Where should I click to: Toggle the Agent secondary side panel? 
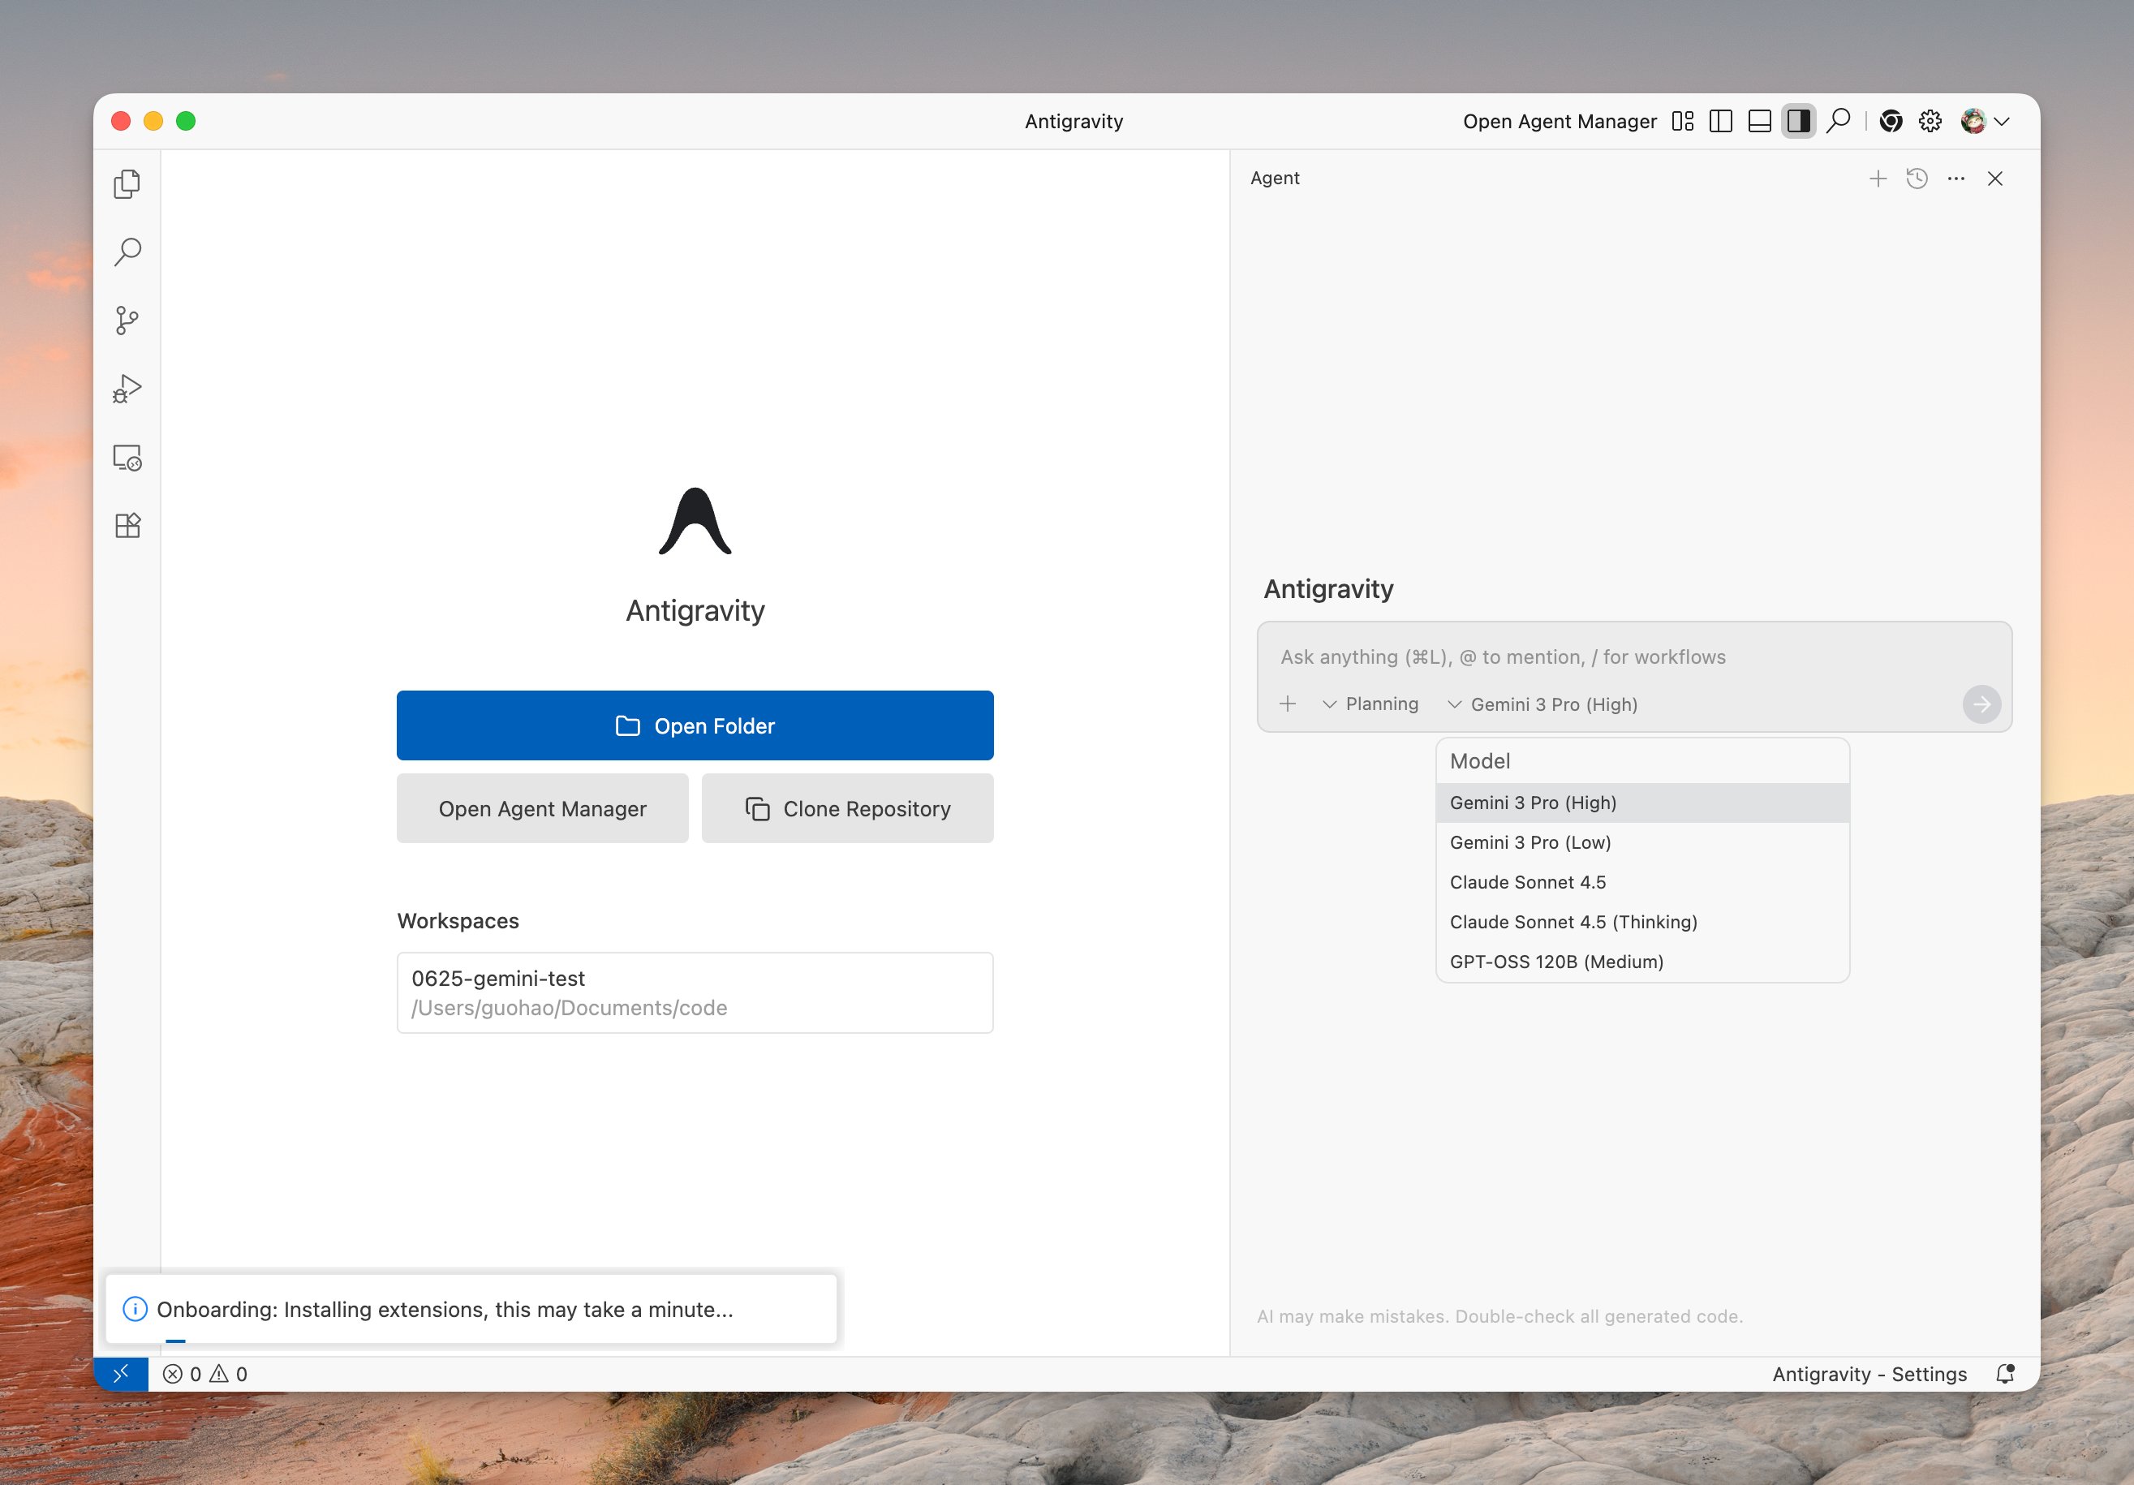[1798, 121]
